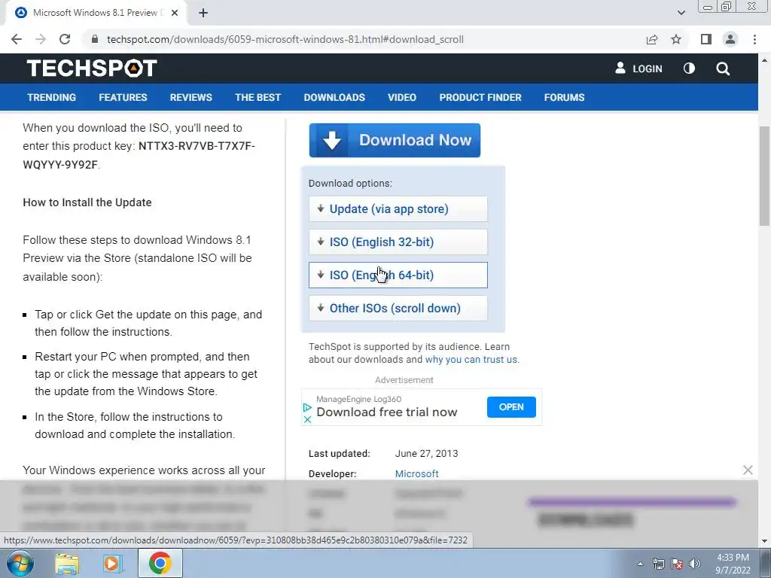Open THE BEST menu item
771x578 pixels.
click(x=258, y=97)
